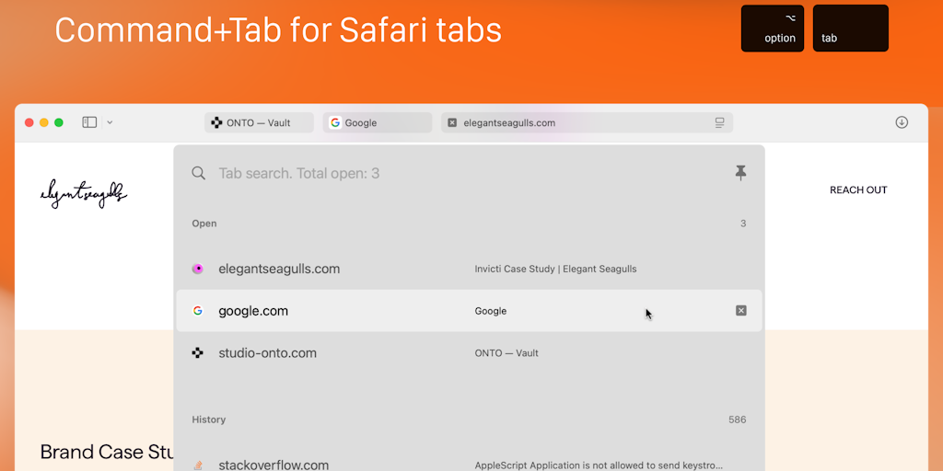Click the magnifying glass search icon
The image size is (943, 471).
(x=198, y=173)
